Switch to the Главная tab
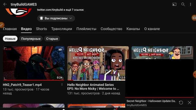 [10, 29]
